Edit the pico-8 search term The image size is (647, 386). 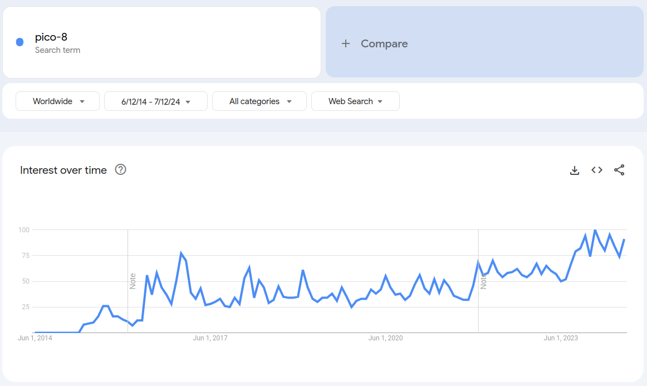51,37
